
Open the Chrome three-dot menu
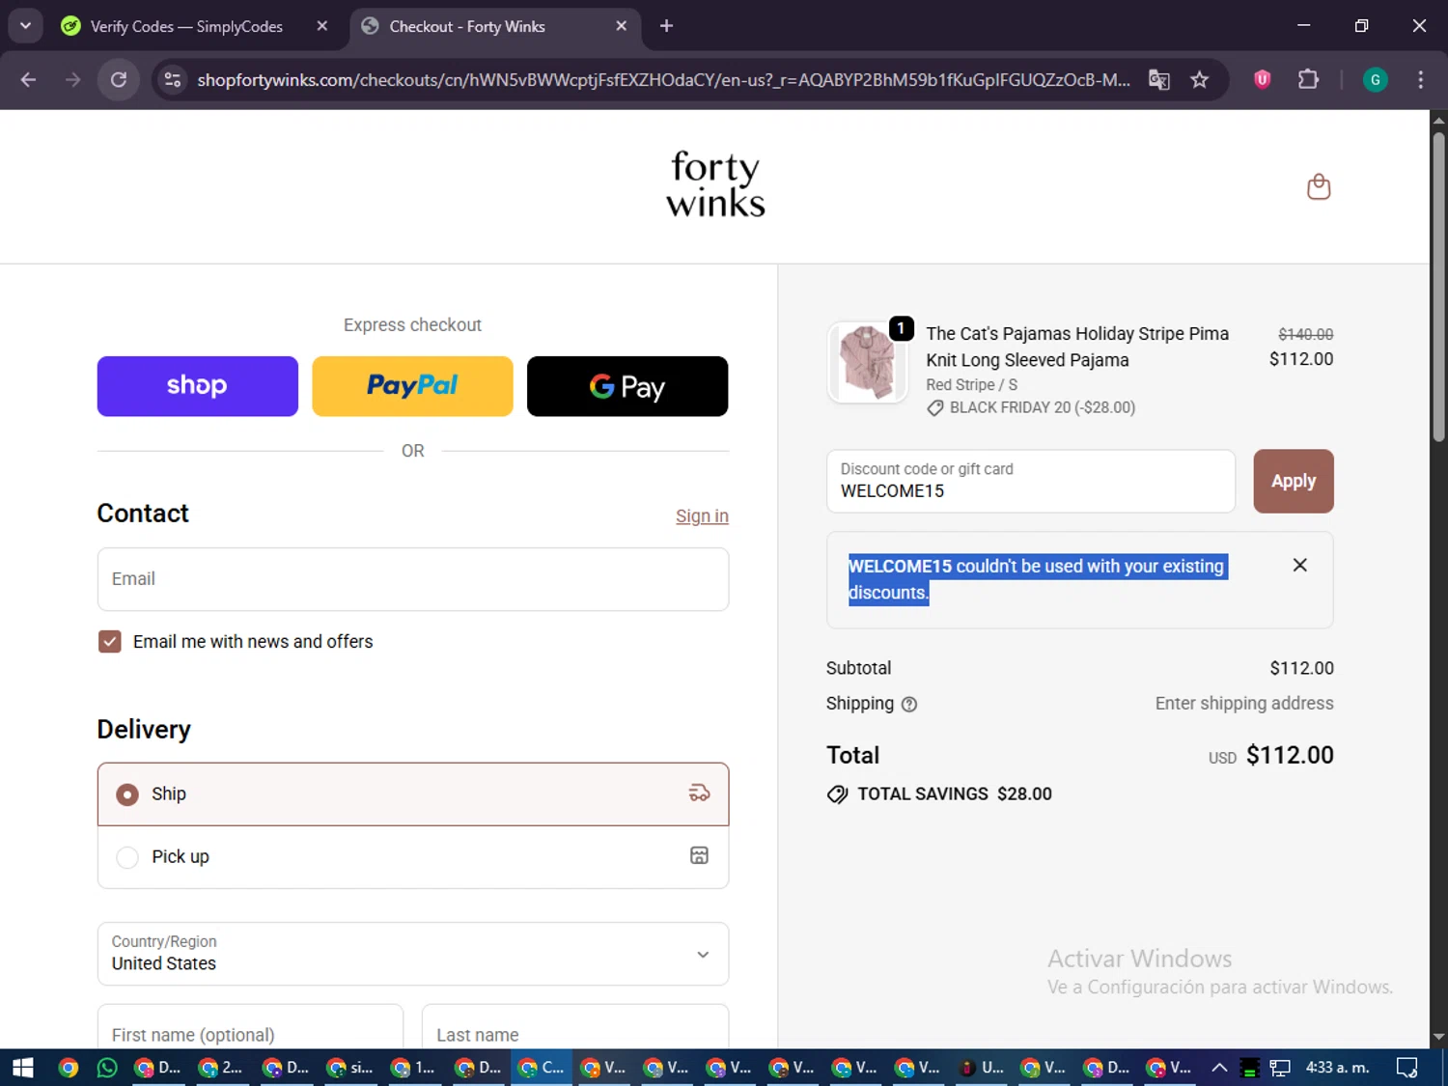[x=1420, y=79]
